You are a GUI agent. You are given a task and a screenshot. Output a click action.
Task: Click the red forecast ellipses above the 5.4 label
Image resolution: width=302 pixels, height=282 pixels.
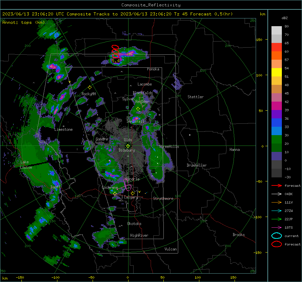point(115,51)
